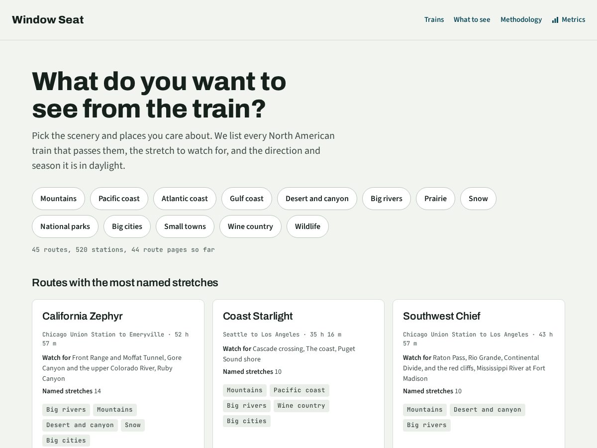The height and width of the screenshot is (448, 597).
Task: Click 'Routes with the most named stretches' heading
Action: 125,283
